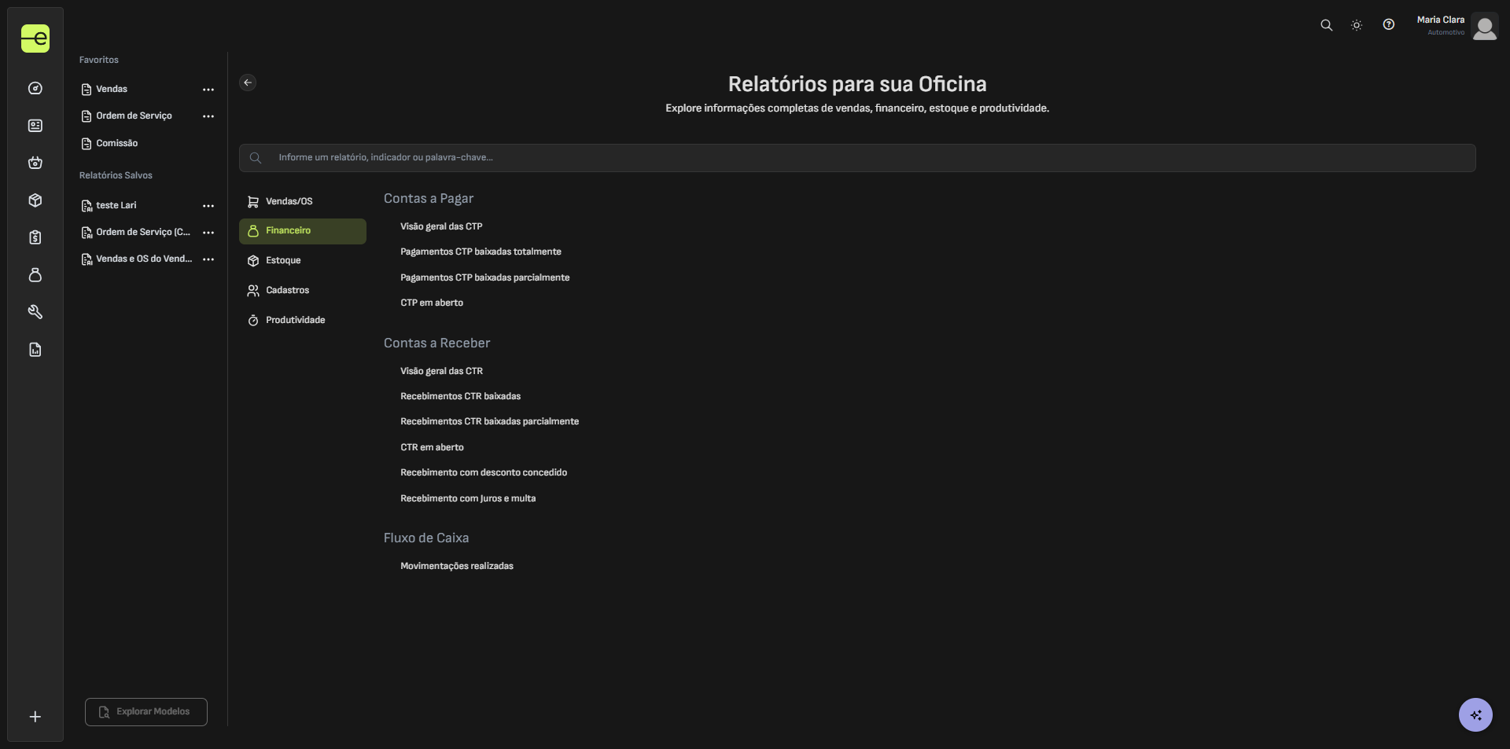The image size is (1510, 749).
Task: Click the Explorar Modelos button
Action: click(146, 712)
